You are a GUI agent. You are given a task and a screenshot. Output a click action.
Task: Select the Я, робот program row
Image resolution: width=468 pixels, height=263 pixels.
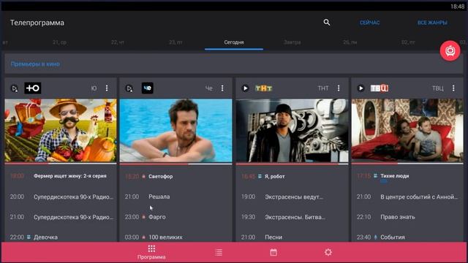point(292,176)
